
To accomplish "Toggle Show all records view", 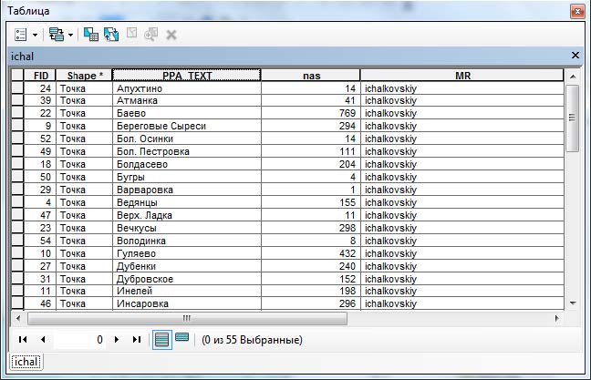I will click(161, 339).
